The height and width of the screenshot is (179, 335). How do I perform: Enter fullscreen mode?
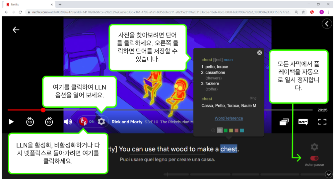[x=322, y=122]
